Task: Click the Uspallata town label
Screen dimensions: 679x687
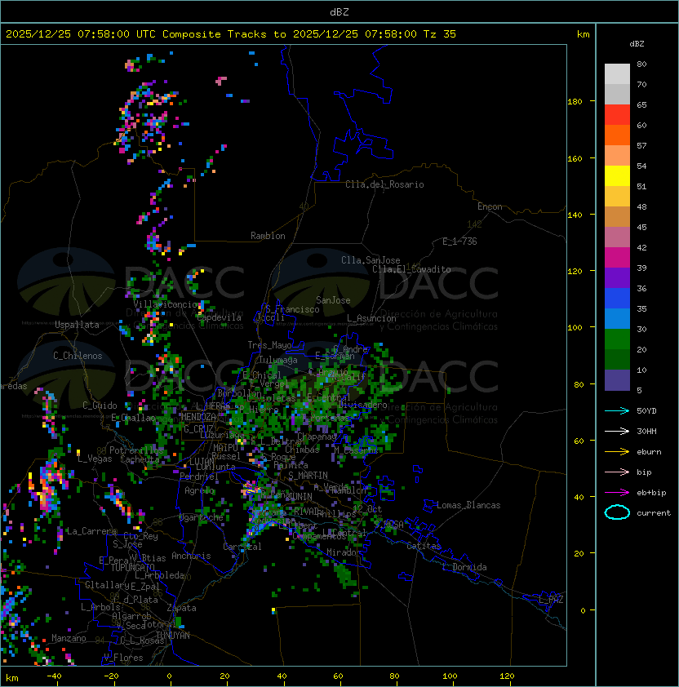Action: click(x=77, y=325)
